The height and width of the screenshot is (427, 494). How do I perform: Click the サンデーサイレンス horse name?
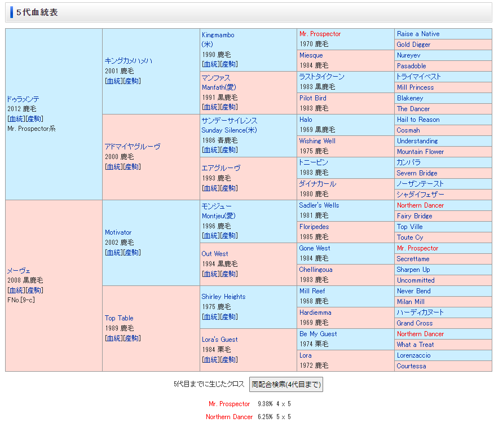tap(230, 121)
